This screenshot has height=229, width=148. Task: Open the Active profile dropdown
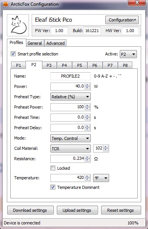point(128,54)
